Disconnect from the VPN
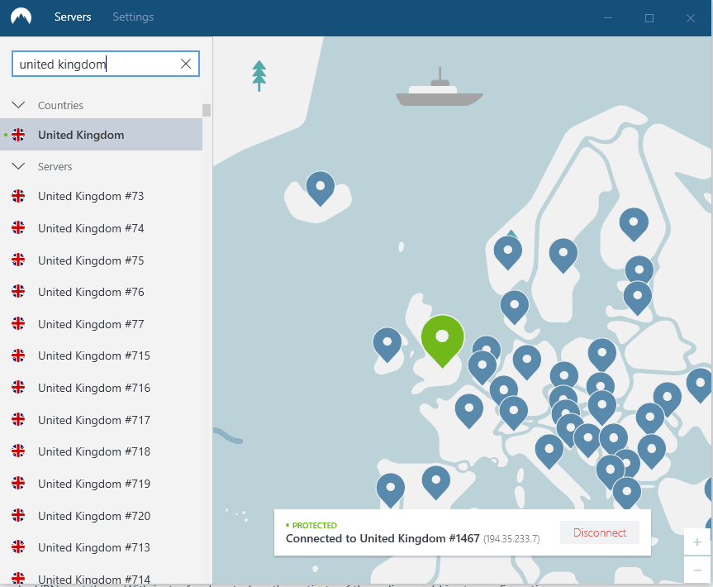The image size is (713, 587). tap(599, 532)
